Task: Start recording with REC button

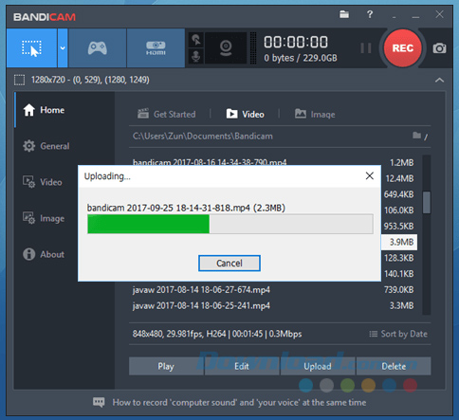Action: coord(402,48)
